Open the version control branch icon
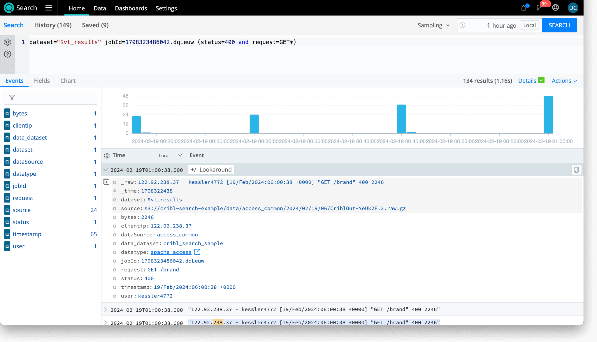This screenshot has height=342, width=597. [539, 8]
